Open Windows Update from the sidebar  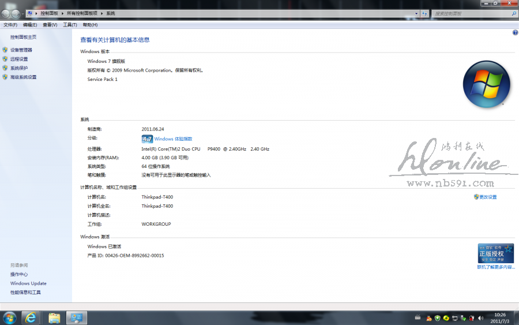tap(28, 283)
